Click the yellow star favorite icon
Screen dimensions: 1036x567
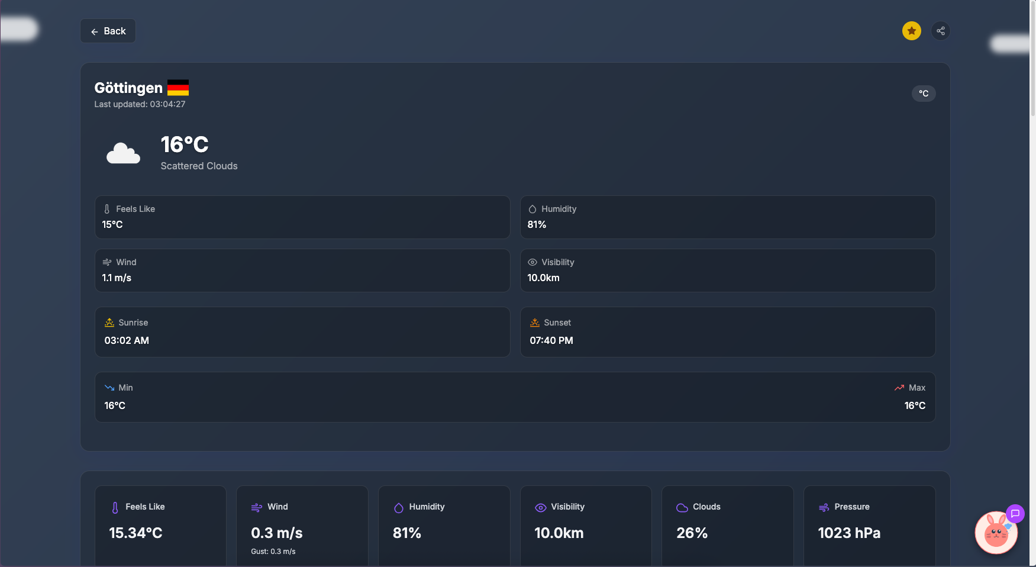tap(911, 31)
